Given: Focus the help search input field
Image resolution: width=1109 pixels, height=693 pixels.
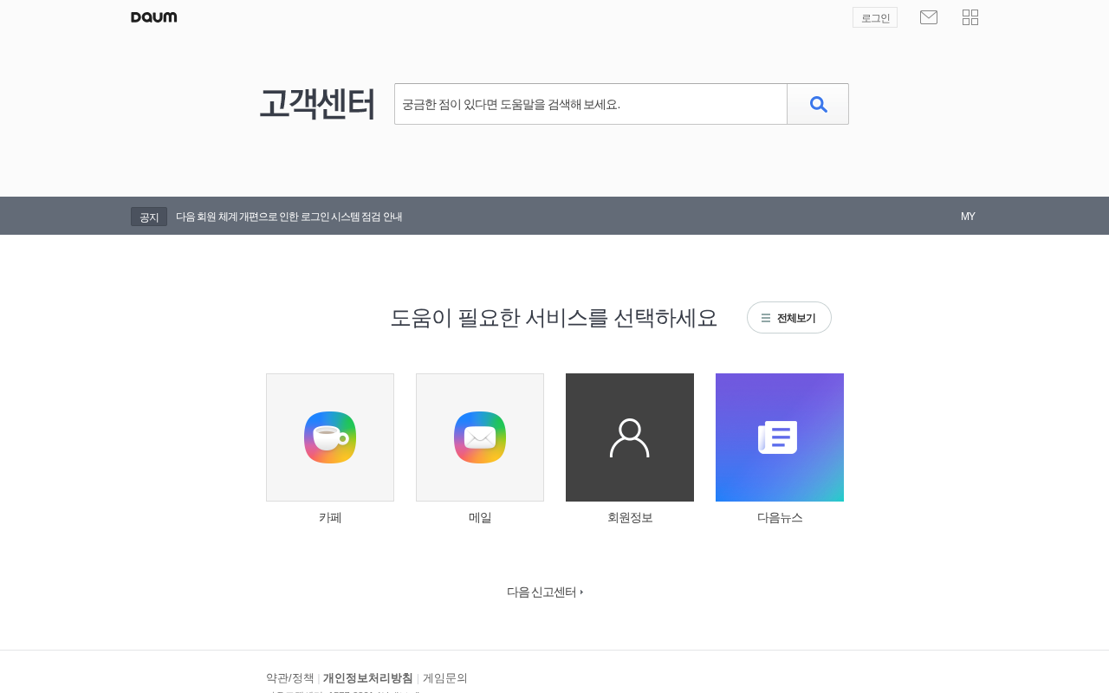Looking at the screenshot, I should pyautogui.click(x=591, y=104).
